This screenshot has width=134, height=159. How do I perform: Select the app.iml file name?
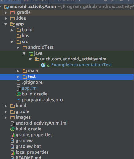[x=30, y=88]
